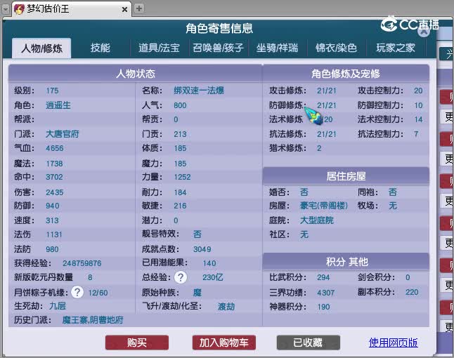The image size is (454, 358).
Task: Click the 比武积分 value 294
Action: 323,277
